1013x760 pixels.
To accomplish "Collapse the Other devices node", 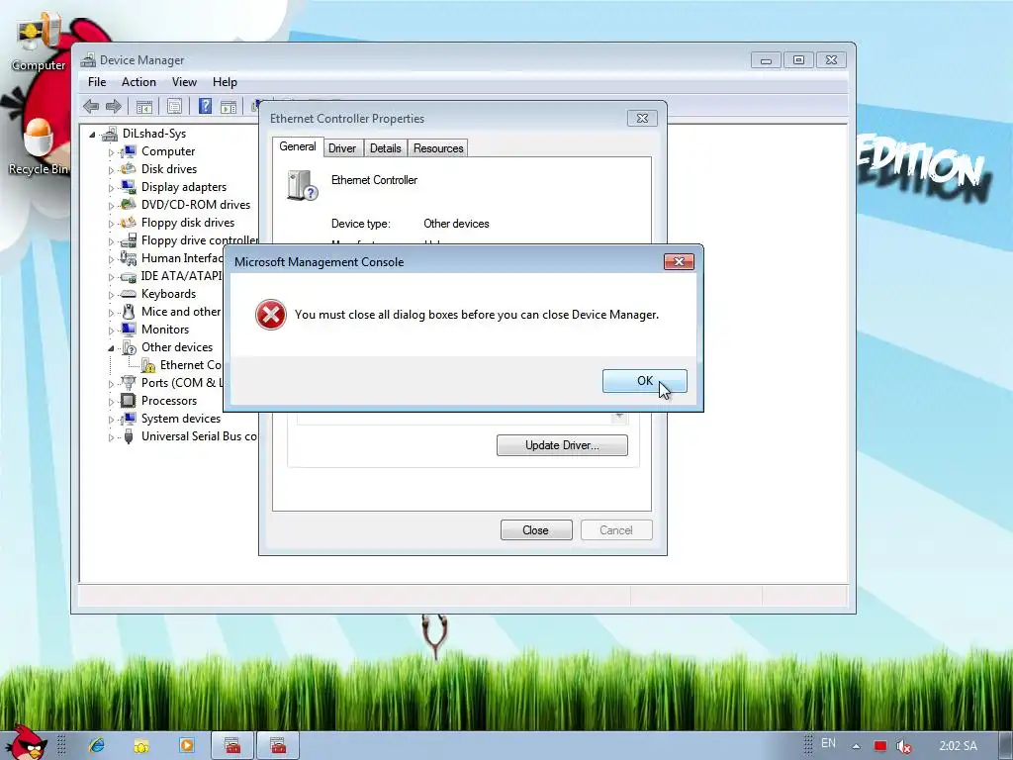I will (x=111, y=348).
